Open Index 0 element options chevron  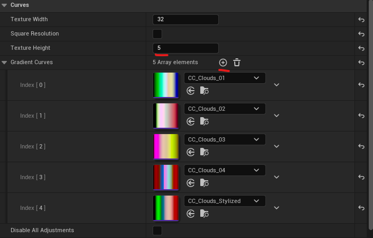point(277,85)
